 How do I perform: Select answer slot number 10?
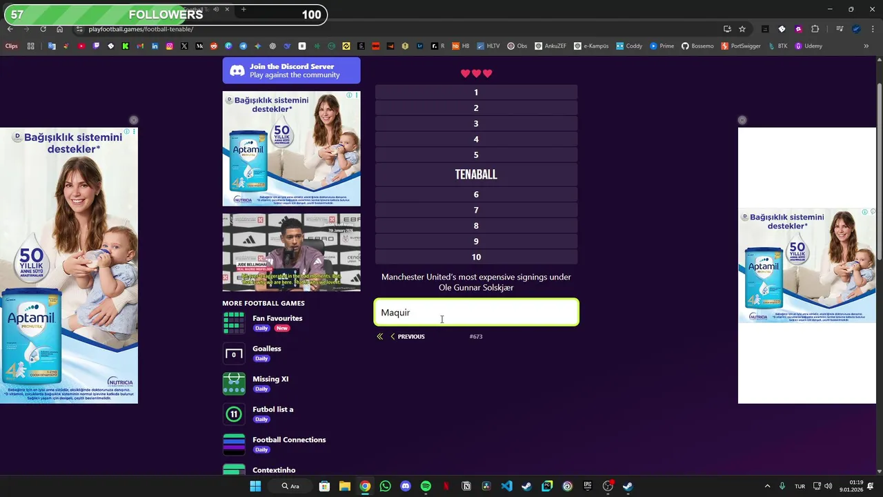point(476,257)
